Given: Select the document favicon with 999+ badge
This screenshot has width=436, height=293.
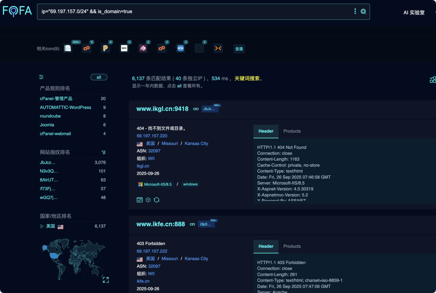Looking at the screenshot, I should [68, 48].
